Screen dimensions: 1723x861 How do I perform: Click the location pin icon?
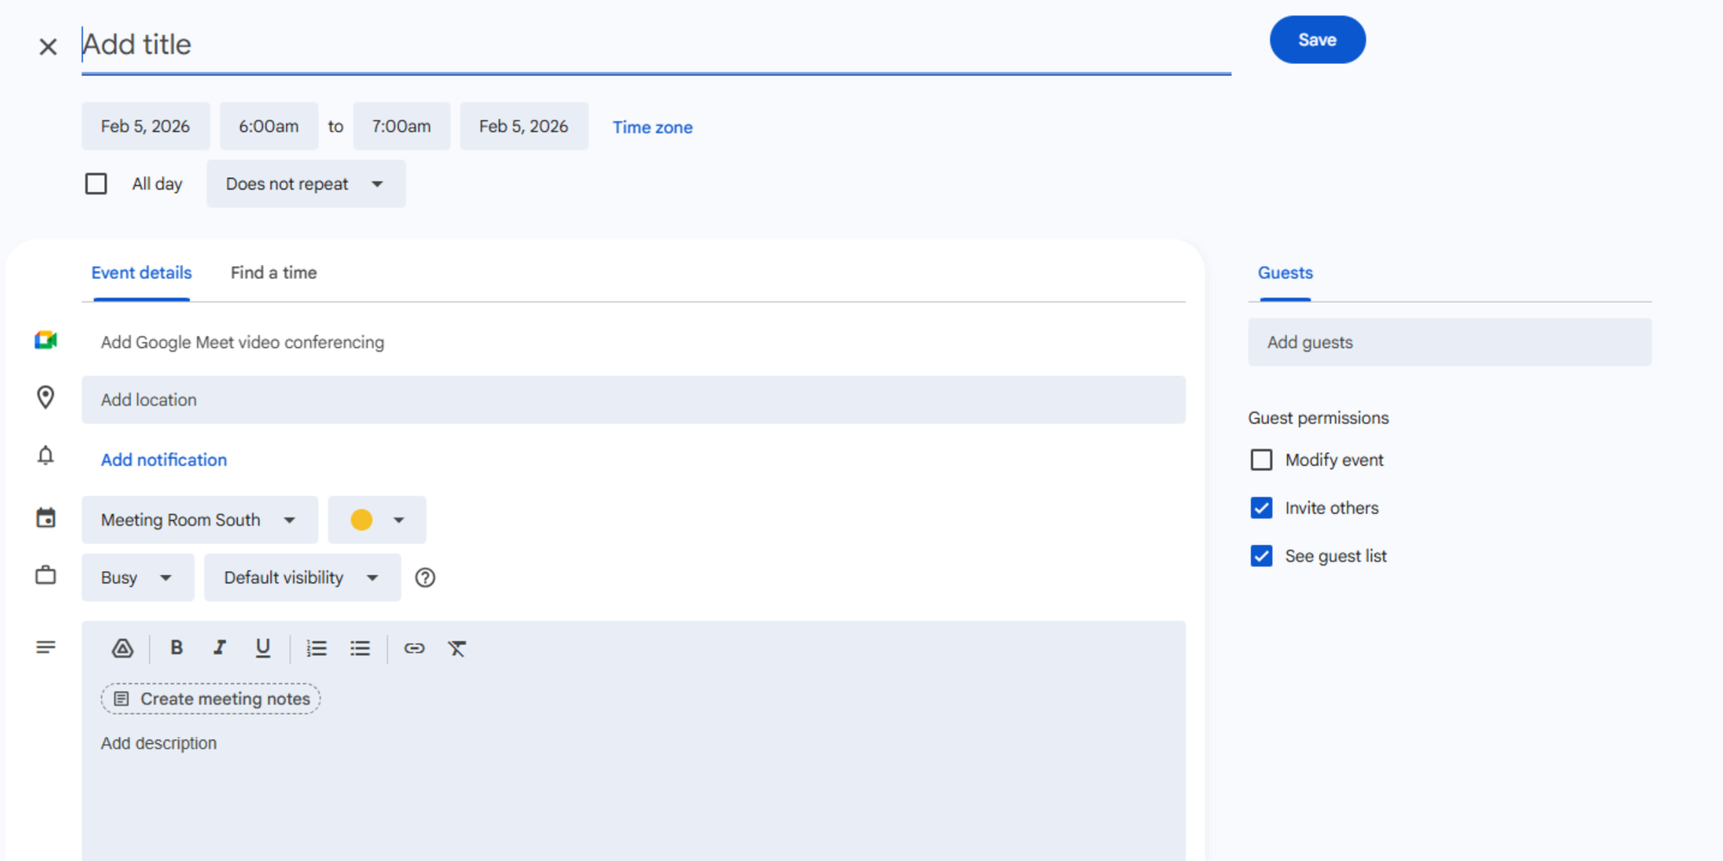pyautogui.click(x=46, y=397)
